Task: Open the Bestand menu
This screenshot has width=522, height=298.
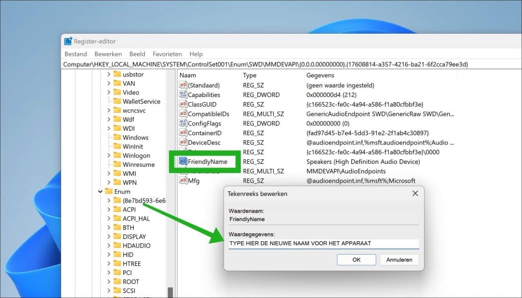Action: pos(75,54)
